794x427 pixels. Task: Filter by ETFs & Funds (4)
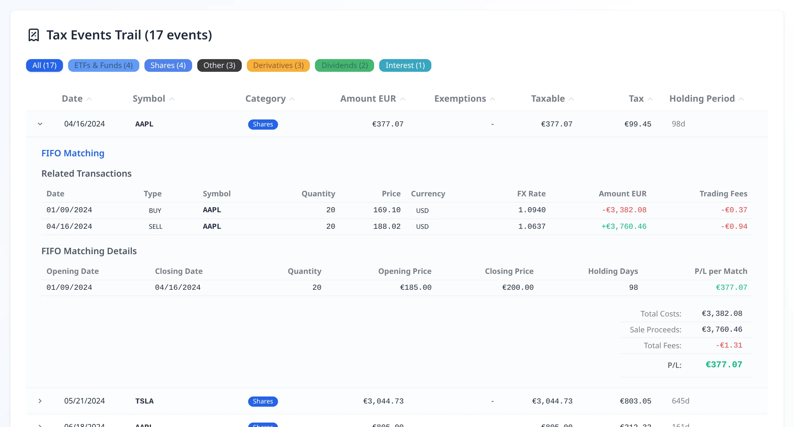[104, 65]
